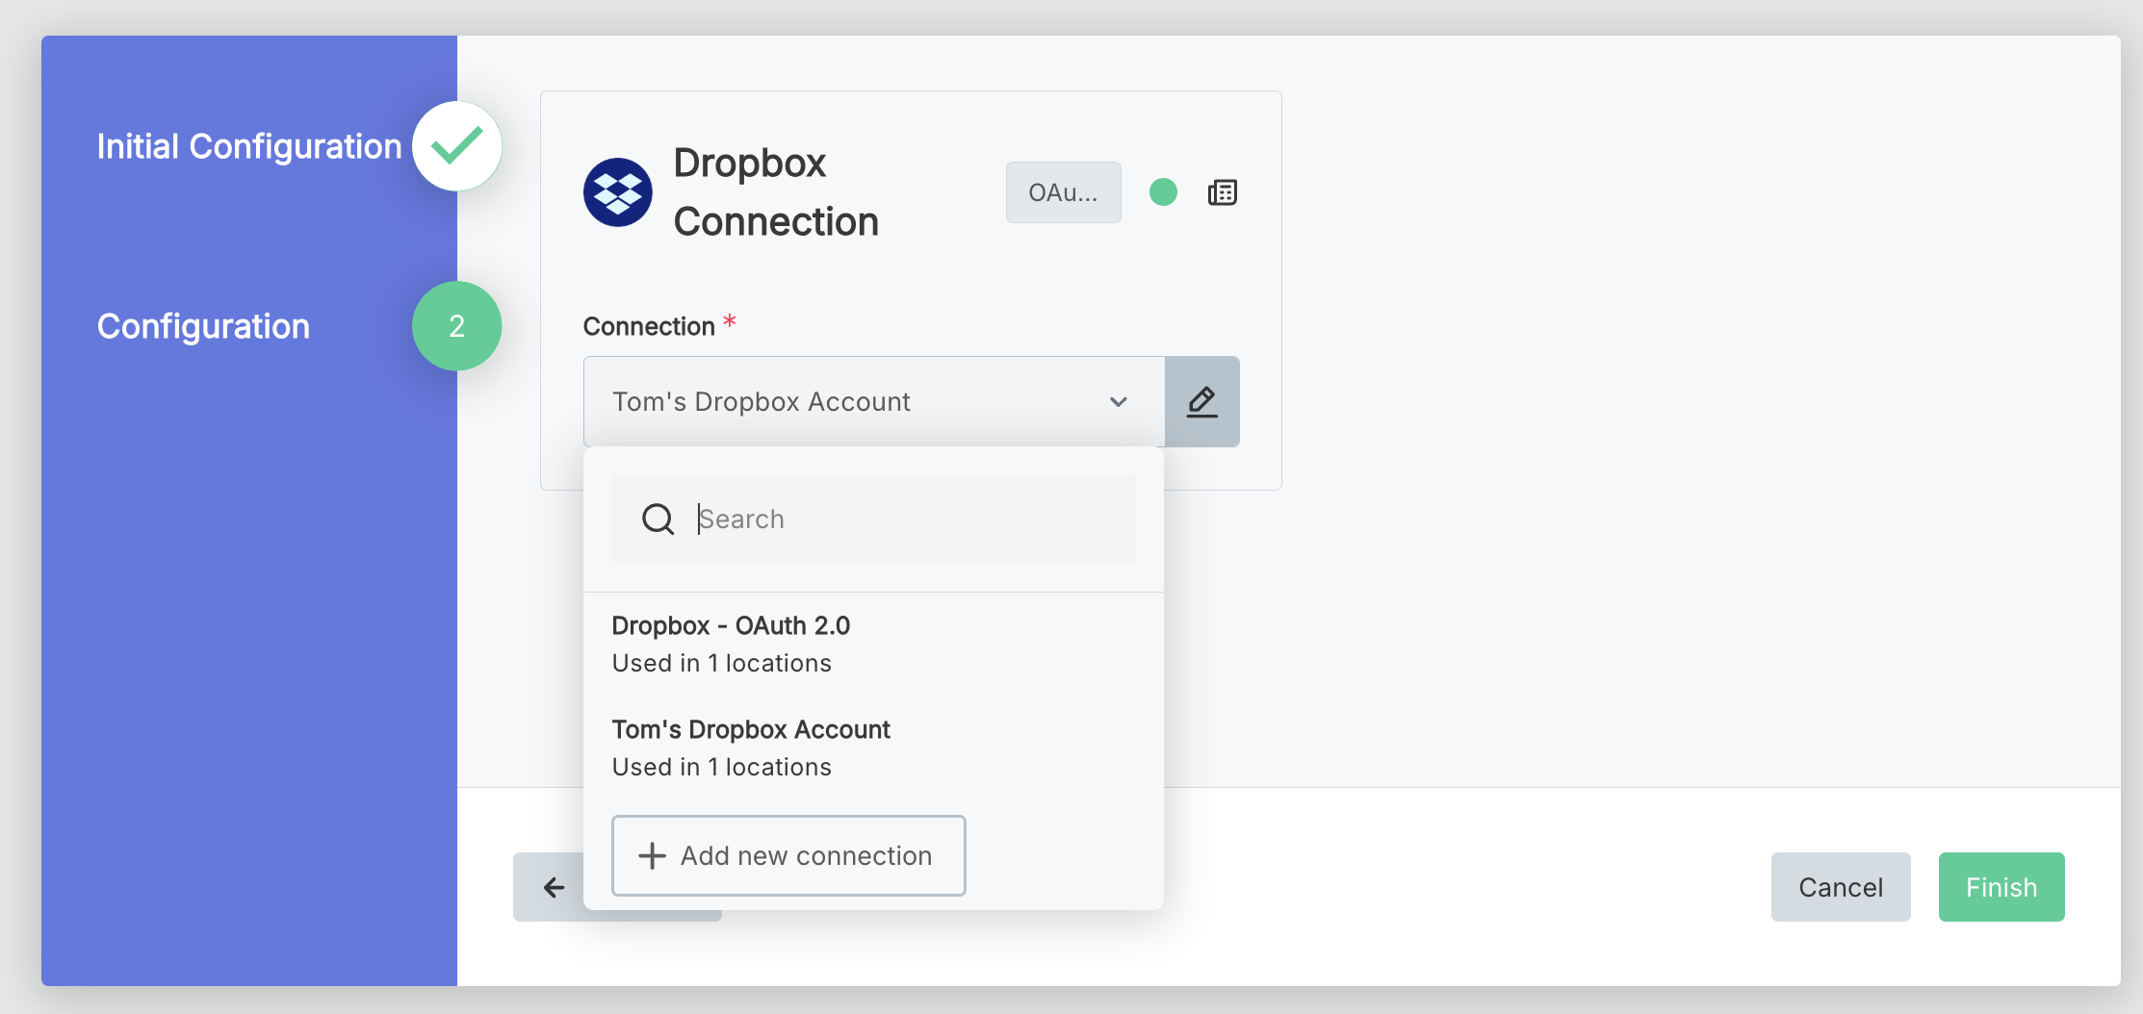Click inside the Search input field
The height and width of the screenshot is (1014, 2143).
[905, 519]
